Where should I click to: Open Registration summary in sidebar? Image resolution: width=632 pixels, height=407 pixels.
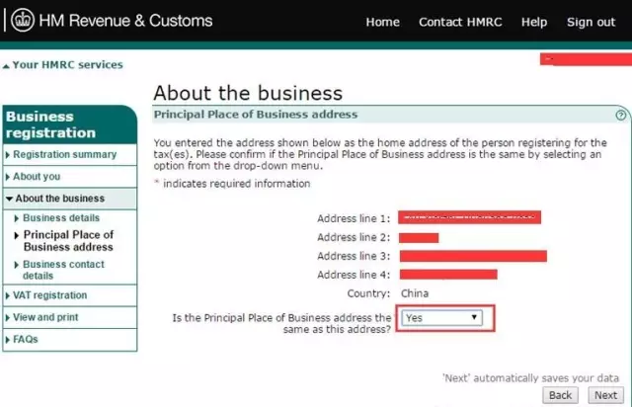[64, 155]
